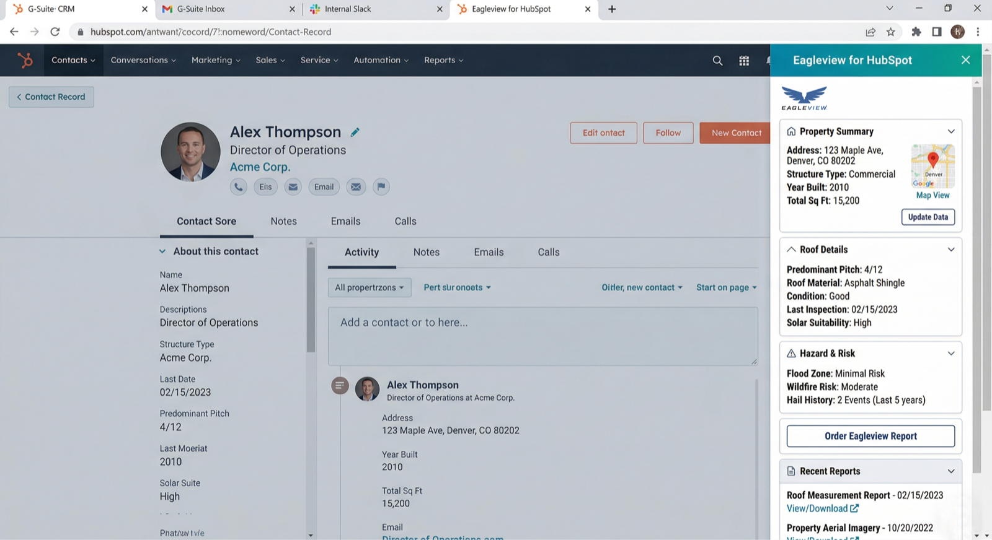Collapse the Roof Details section chevron

point(951,250)
